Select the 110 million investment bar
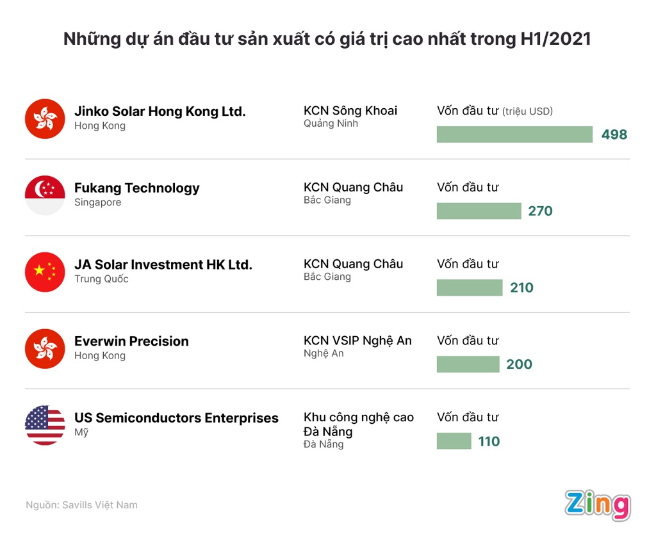 coord(454,441)
